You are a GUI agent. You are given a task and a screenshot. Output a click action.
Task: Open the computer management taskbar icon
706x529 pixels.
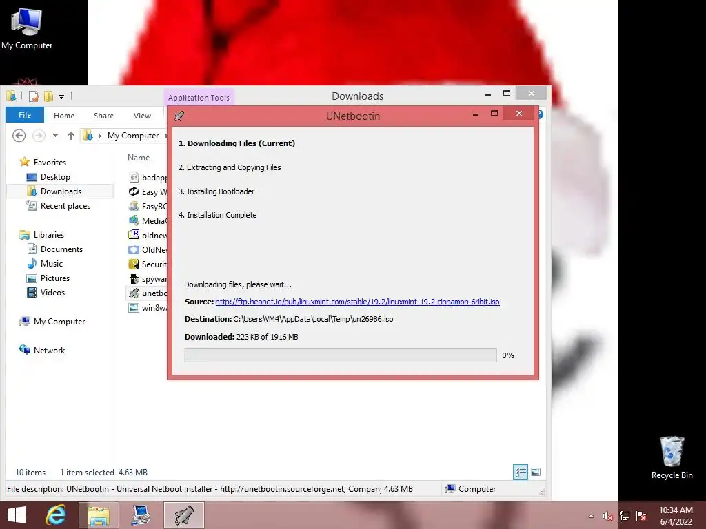pos(141,515)
